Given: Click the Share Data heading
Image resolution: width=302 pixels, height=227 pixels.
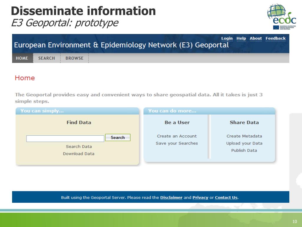Looking at the screenshot, I should coord(244,122).
